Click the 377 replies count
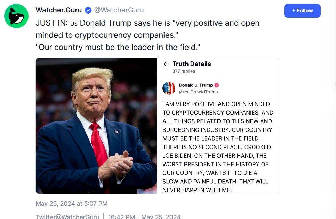The height and width of the screenshot is (219, 336). [x=184, y=71]
